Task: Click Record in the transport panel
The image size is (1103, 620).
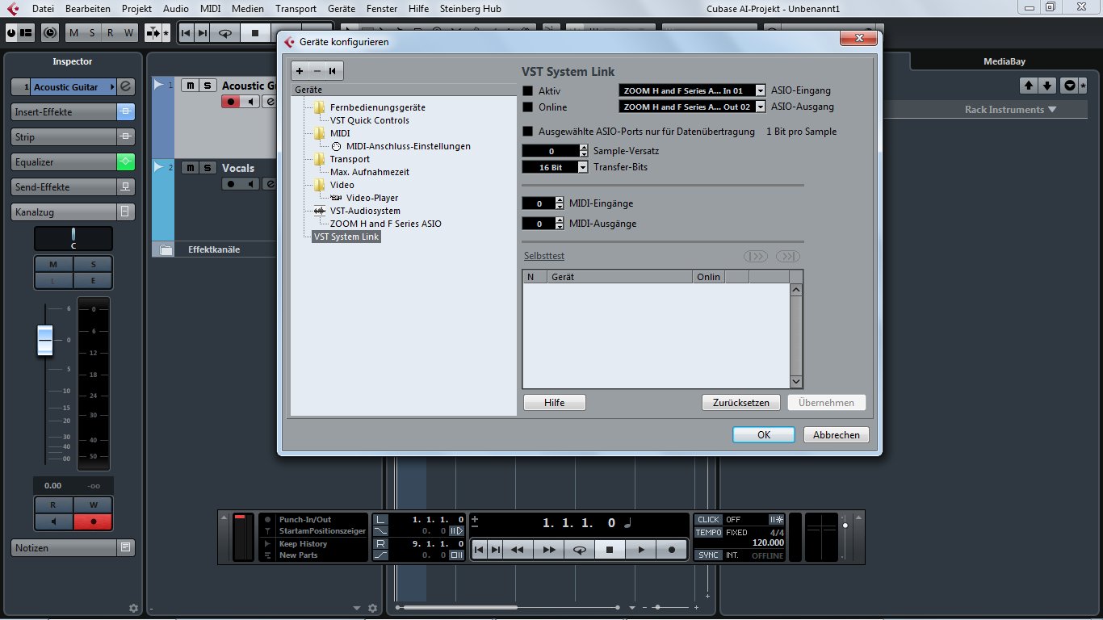Action: click(671, 550)
